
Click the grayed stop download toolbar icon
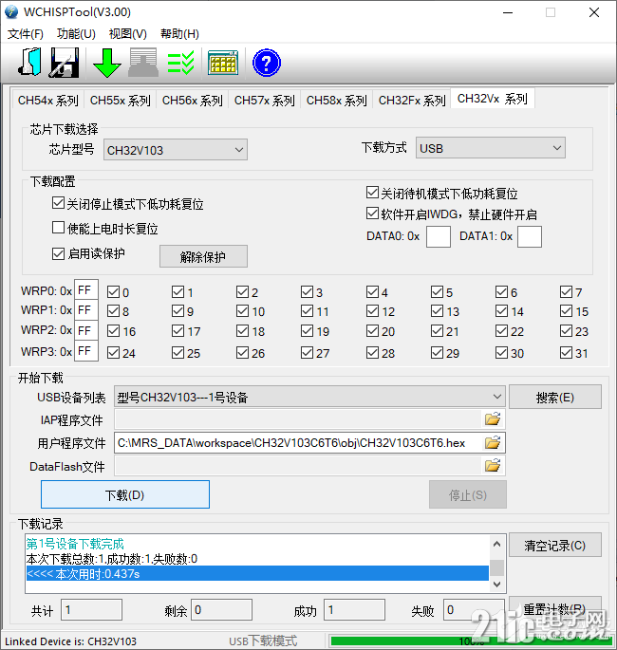(143, 63)
